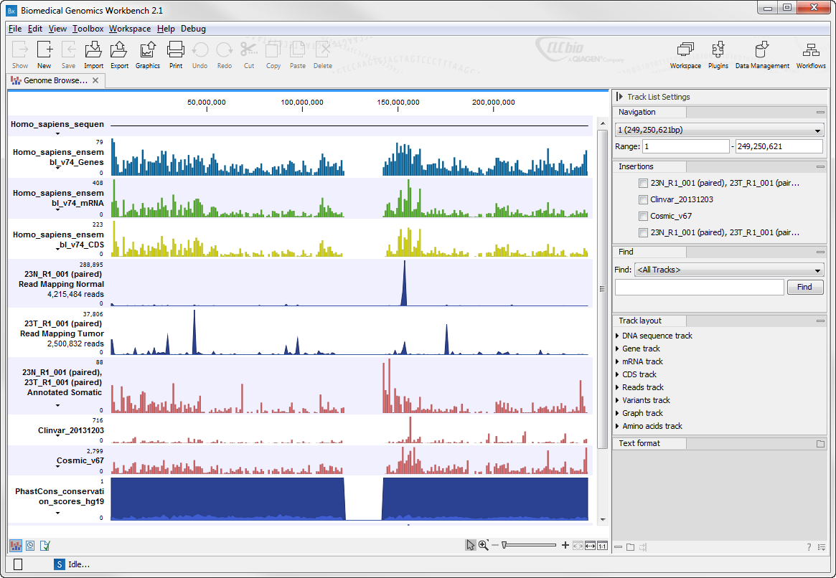This screenshot has height=578, width=836.
Task: Open the chromosome selector dropdown
Action: click(x=819, y=130)
